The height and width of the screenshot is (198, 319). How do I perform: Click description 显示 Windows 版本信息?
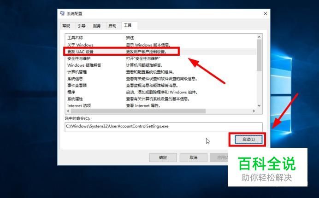pyautogui.click(x=148, y=45)
